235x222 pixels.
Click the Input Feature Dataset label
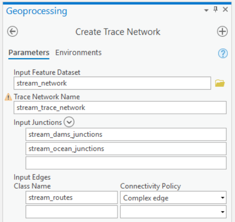[47, 72]
